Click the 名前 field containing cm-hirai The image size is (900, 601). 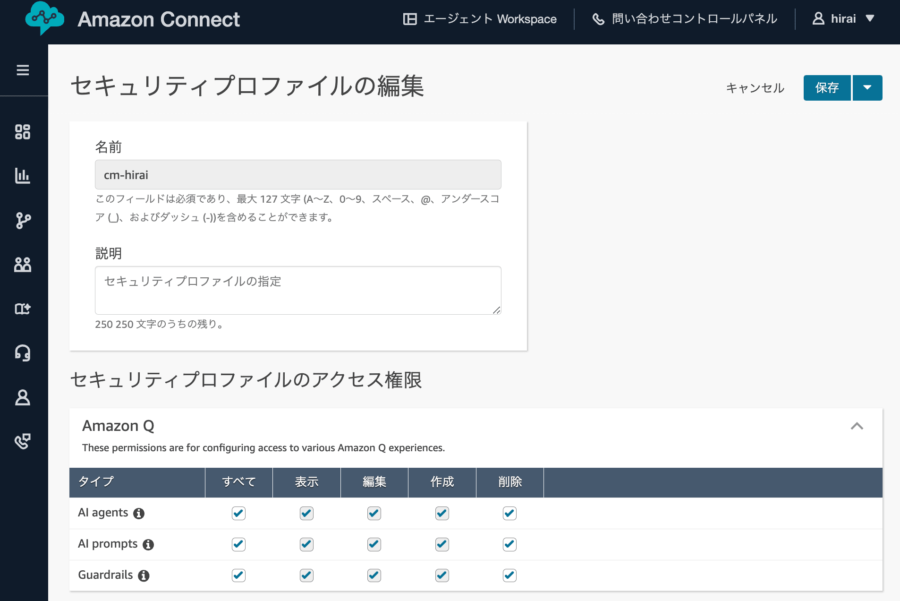pos(298,175)
